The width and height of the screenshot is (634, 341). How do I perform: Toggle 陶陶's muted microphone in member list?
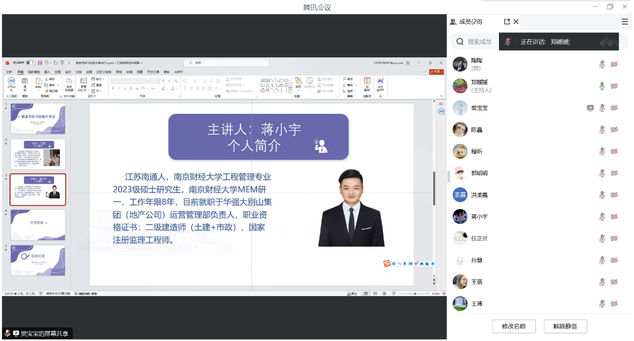(x=602, y=64)
